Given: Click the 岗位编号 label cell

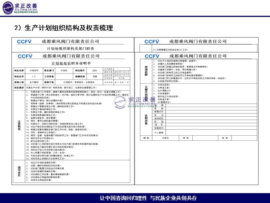Looking at the screenshot, I should [80, 71].
